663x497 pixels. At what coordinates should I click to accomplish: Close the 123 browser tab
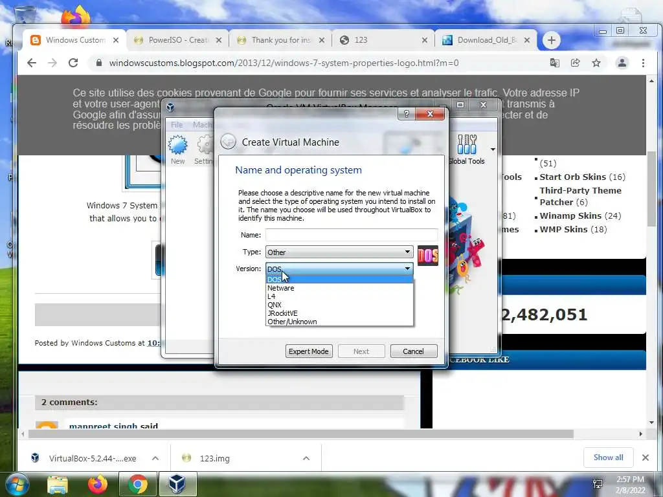click(425, 40)
